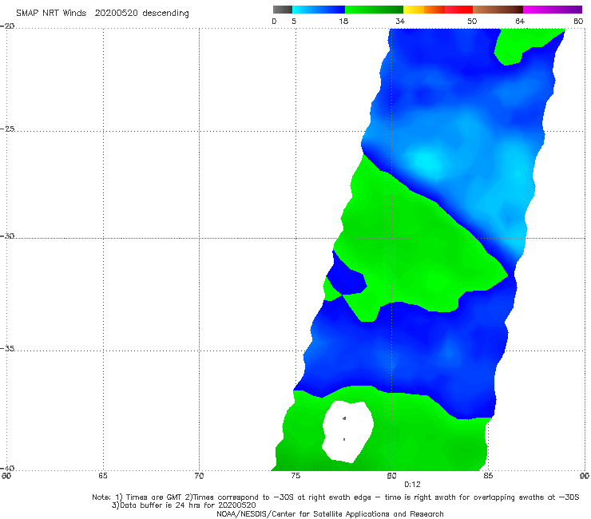Click the colorbar label '18'
591x519 pixels.
343,21
